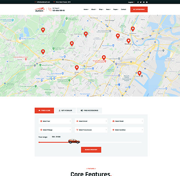This screenshot has width=180, height=176.
Task: Click red pin above Newark Beth Israel Medical
Action: point(104,58)
